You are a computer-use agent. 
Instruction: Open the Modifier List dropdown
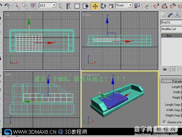point(171,29)
